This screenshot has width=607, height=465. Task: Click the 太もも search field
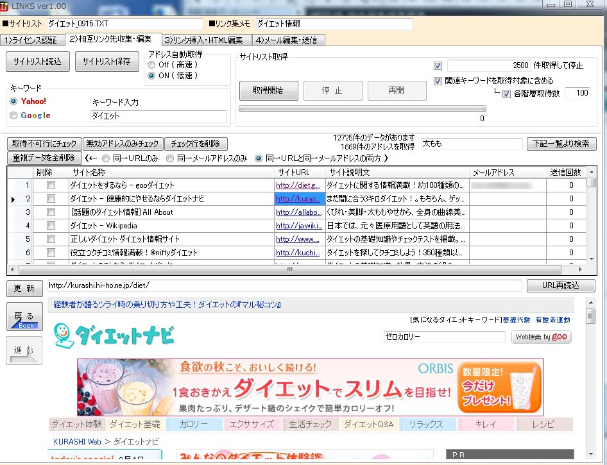[472, 144]
